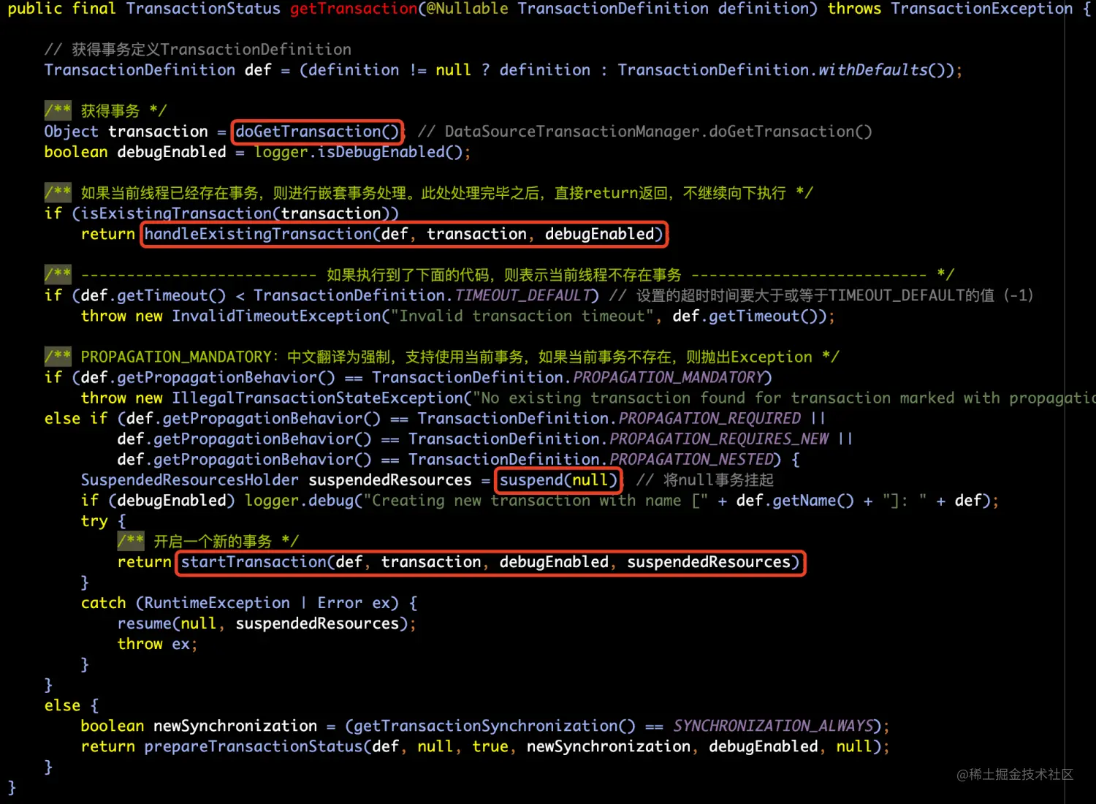
Task: Click the withDefaults() method call
Action: 882,70
